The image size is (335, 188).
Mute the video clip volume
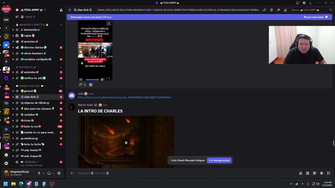point(103,79)
